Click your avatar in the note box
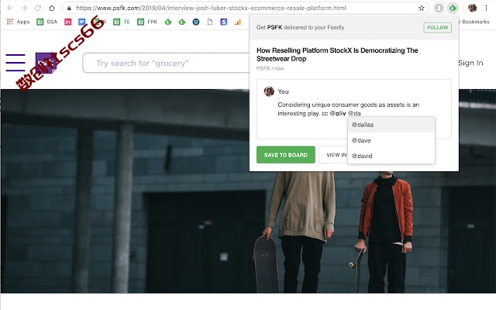 pos(269,91)
